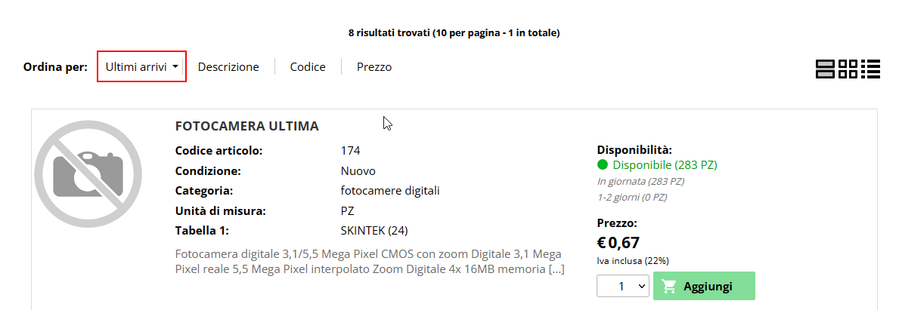Sort results by Descrizione
The width and height of the screenshot is (899, 310).
pyautogui.click(x=228, y=67)
